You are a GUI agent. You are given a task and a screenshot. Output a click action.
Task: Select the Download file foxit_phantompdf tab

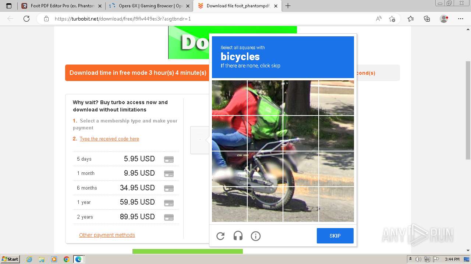(x=237, y=6)
